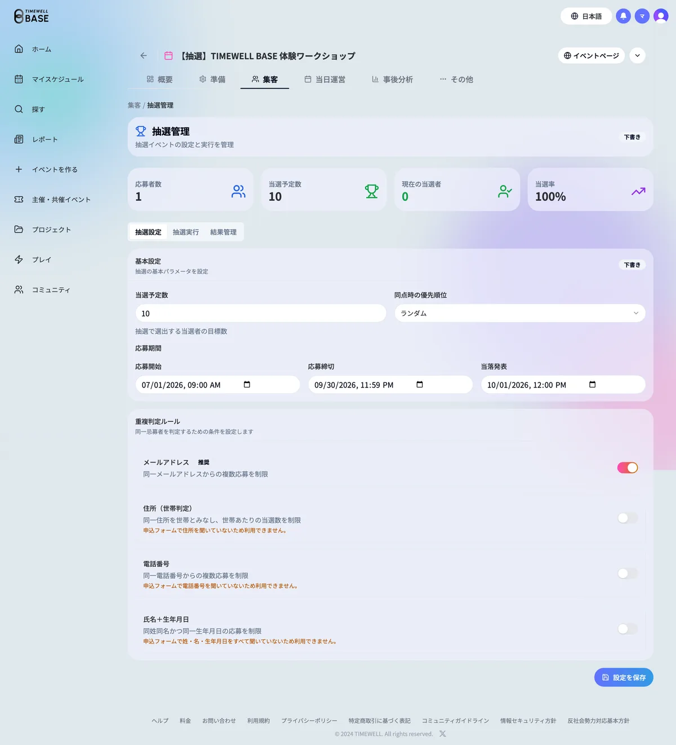Click the plus icon for イベントを作る

tap(19, 169)
